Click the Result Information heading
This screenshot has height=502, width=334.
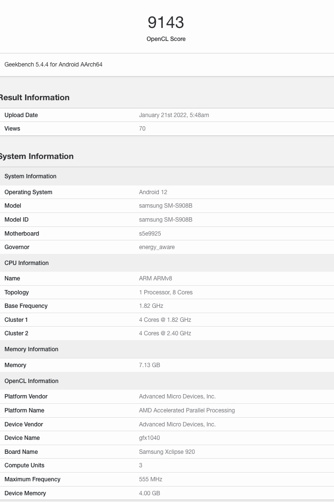34,97
